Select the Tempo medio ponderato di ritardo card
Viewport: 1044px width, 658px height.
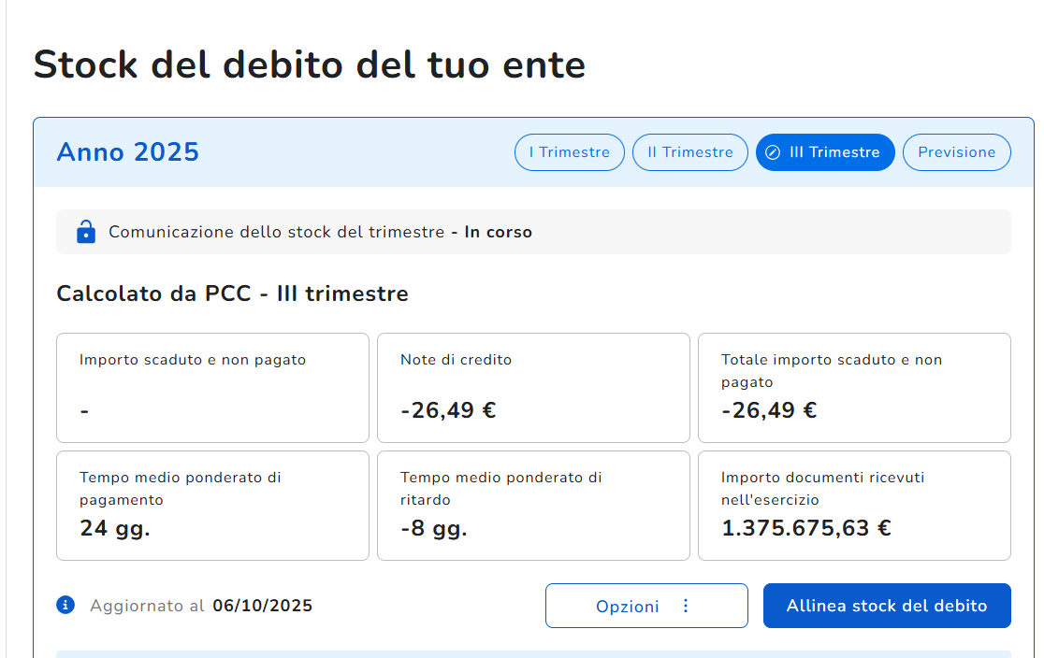[533, 505]
